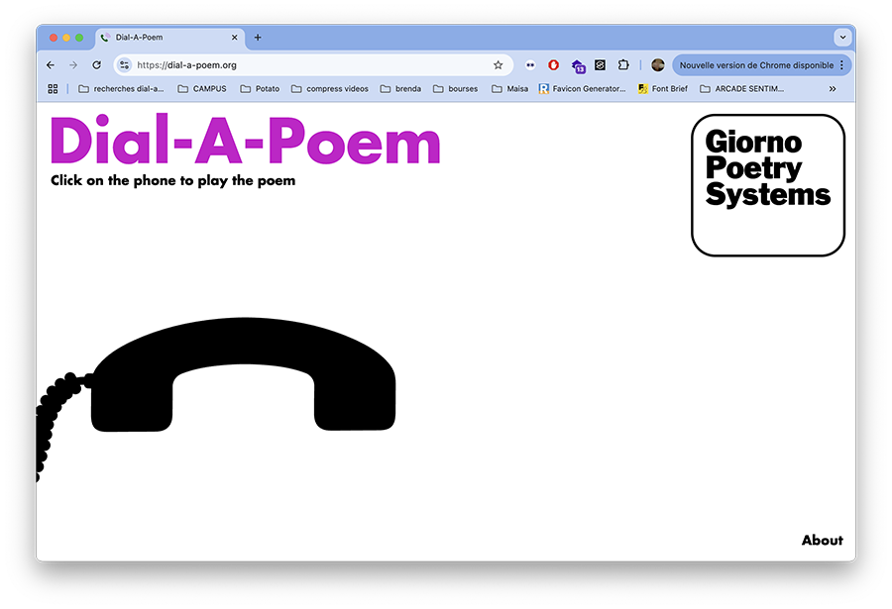Click the address bar showing dial-a-poem.org
The height and width of the screenshot is (609, 892).
click(x=307, y=65)
